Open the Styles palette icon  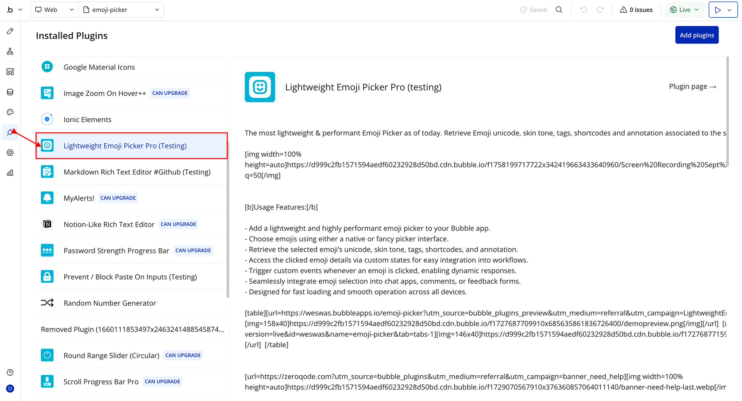(10, 112)
